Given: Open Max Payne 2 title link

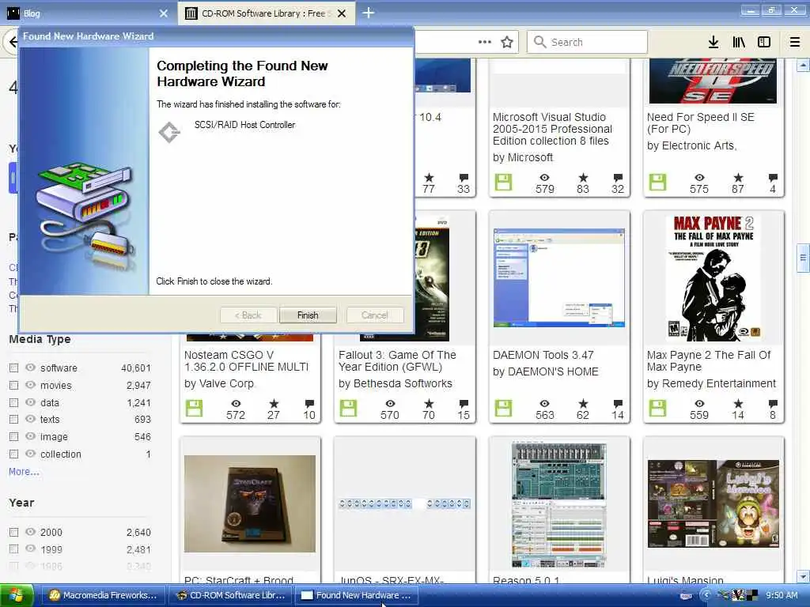Looking at the screenshot, I should (709, 360).
